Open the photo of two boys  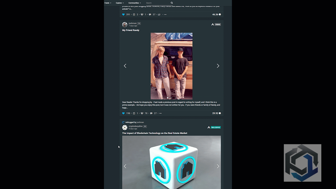pyautogui.click(x=171, y=66)
